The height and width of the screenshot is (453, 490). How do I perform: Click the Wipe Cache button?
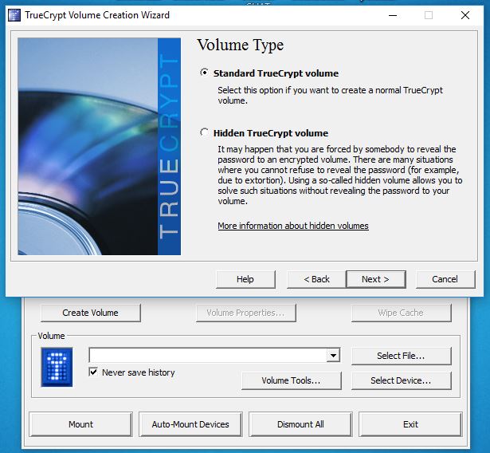402,313
